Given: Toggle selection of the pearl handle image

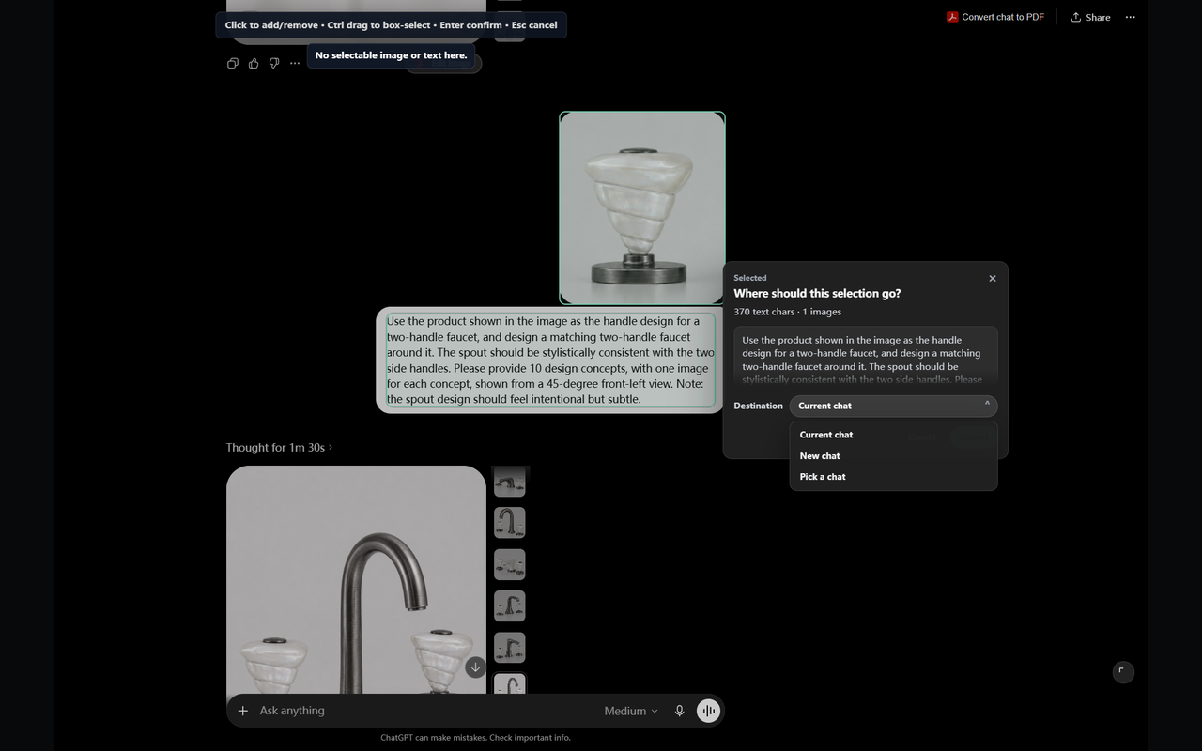Looking at the screenshot, I should point(642,208).
